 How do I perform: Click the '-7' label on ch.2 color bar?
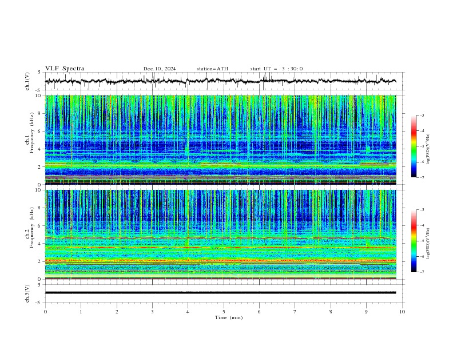422,272
